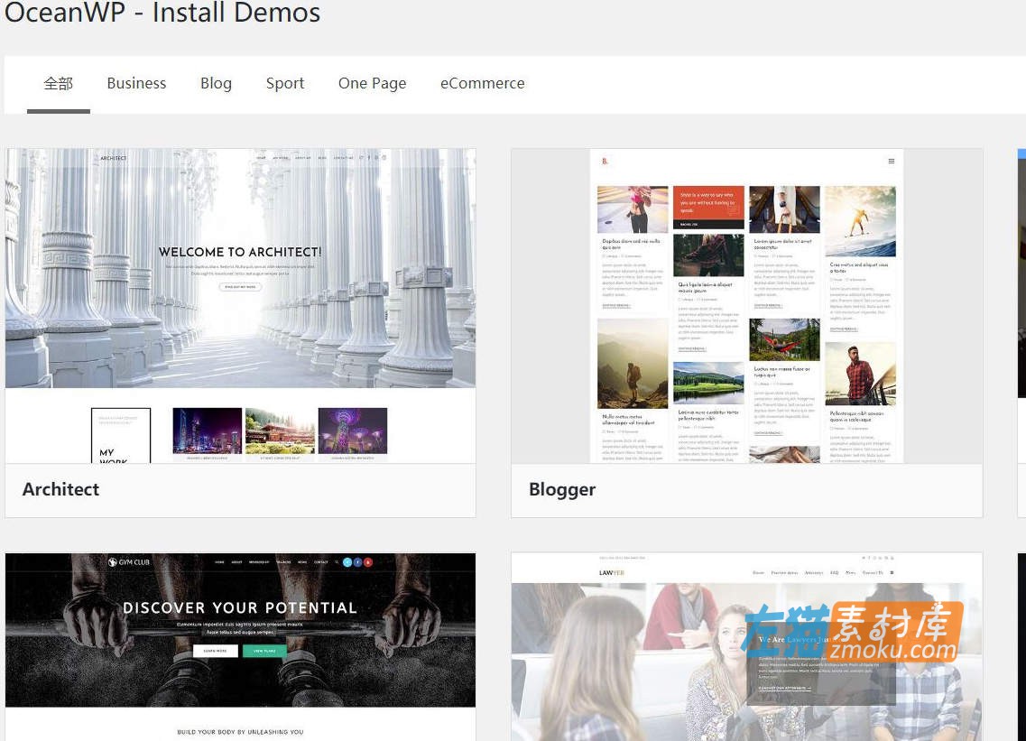Filter demos by Sport category
This screenshot has height=741, width=1026.
(x=285, y=83)
